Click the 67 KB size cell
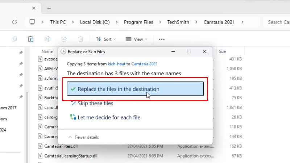 (237, 156)
